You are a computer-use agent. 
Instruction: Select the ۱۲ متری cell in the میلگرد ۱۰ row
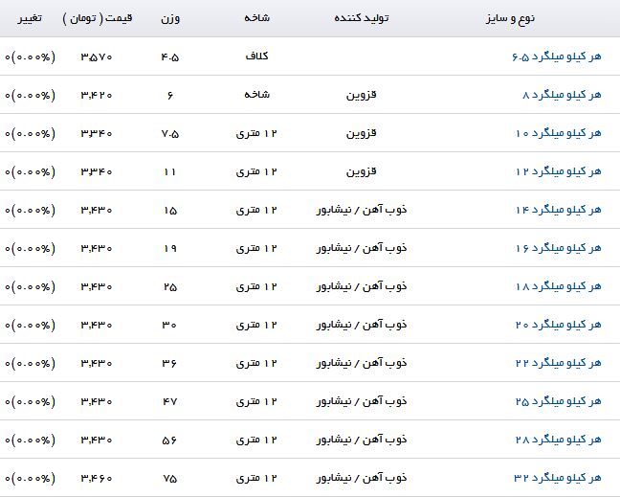pos(256,133)
